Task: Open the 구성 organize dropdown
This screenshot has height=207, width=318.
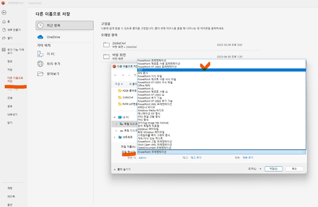Action: (x=119, y=84)
